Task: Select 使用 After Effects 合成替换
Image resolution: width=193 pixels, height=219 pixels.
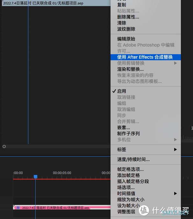Action: (146, 57)
